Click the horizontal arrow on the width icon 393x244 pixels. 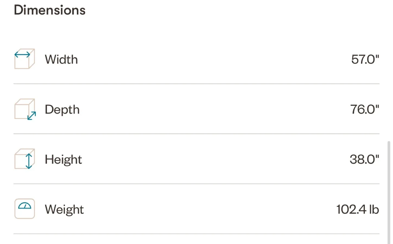coord(22,55)
